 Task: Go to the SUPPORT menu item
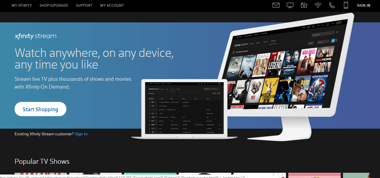pos(84,6)
